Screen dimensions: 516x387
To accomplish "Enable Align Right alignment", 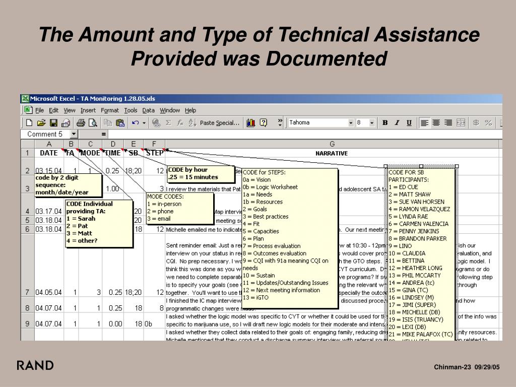I will 448,123.
